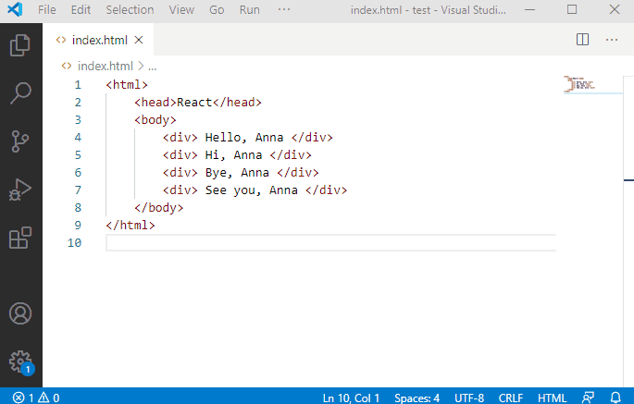634x404 pixels.
Task: Close the index.html tab
Action: [139, 40]
